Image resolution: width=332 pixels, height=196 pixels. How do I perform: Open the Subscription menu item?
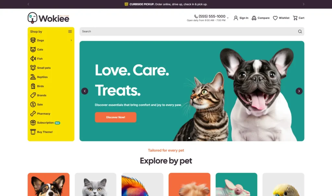point(45,123)
